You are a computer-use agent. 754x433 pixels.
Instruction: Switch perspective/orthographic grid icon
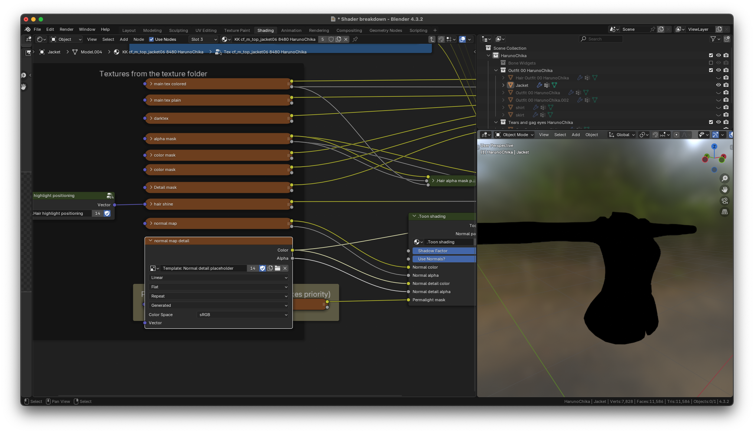(x=724, y=212)
